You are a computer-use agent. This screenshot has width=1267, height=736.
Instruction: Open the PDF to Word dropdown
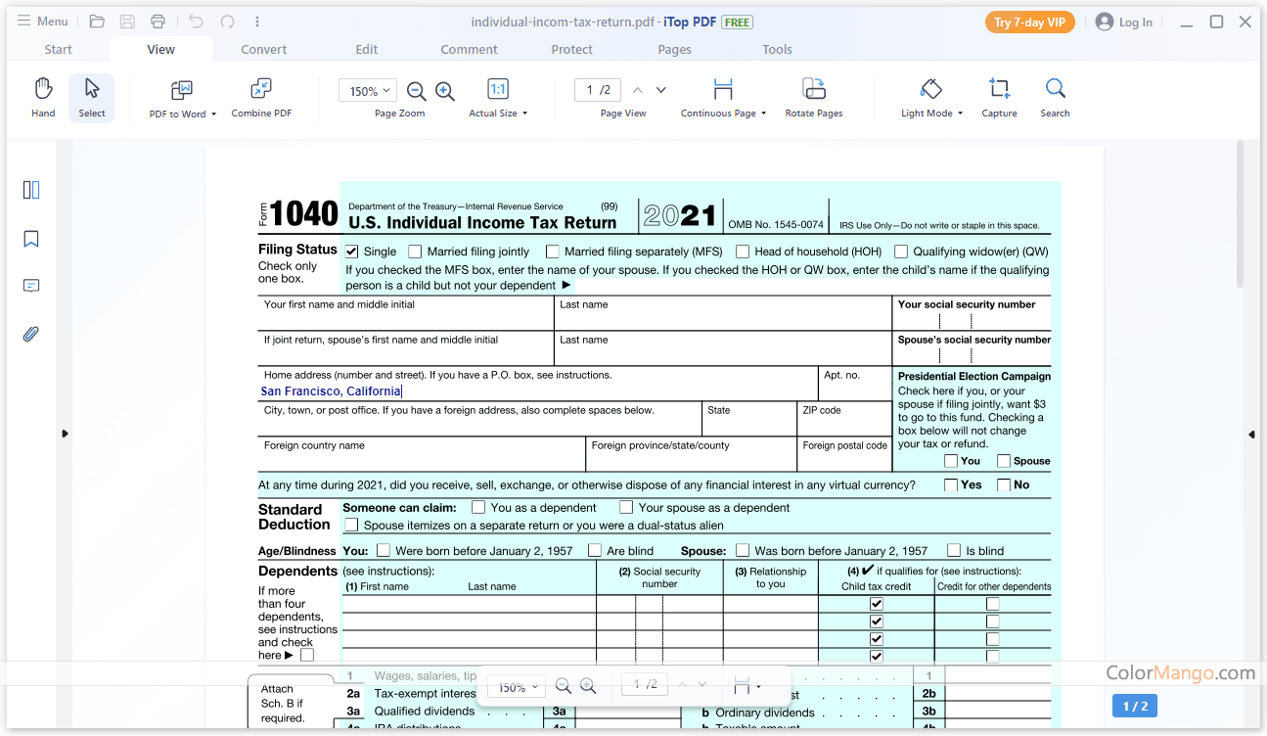(183, 99)
